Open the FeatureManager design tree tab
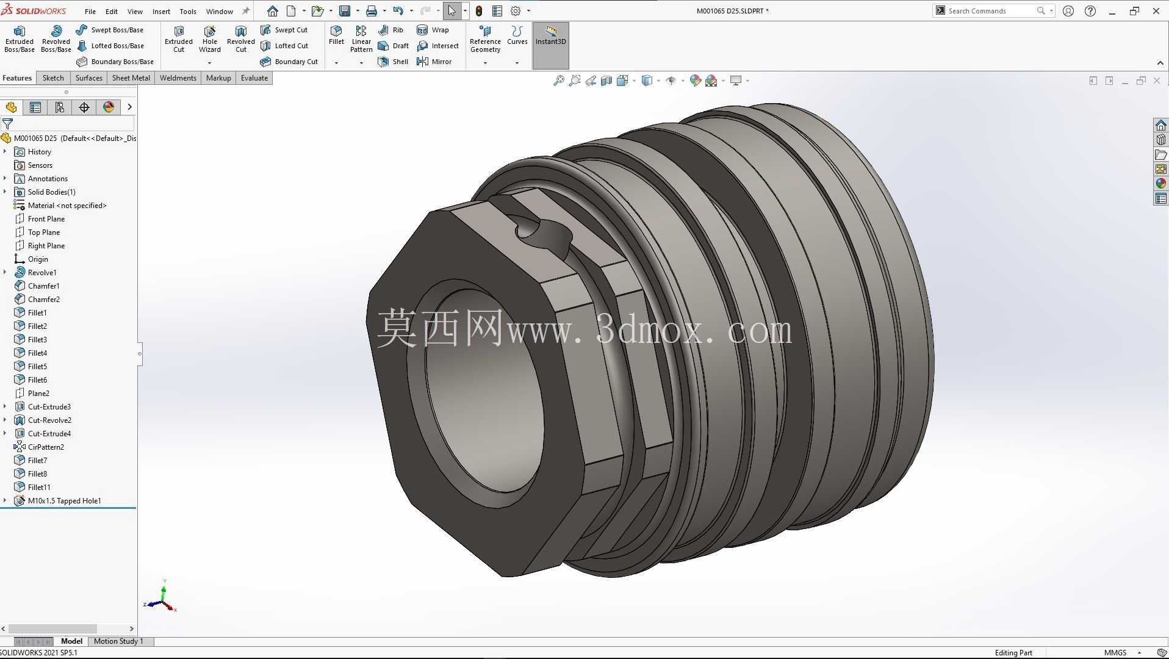This screenshot has width=1169, height=659. tap(11, 107)
